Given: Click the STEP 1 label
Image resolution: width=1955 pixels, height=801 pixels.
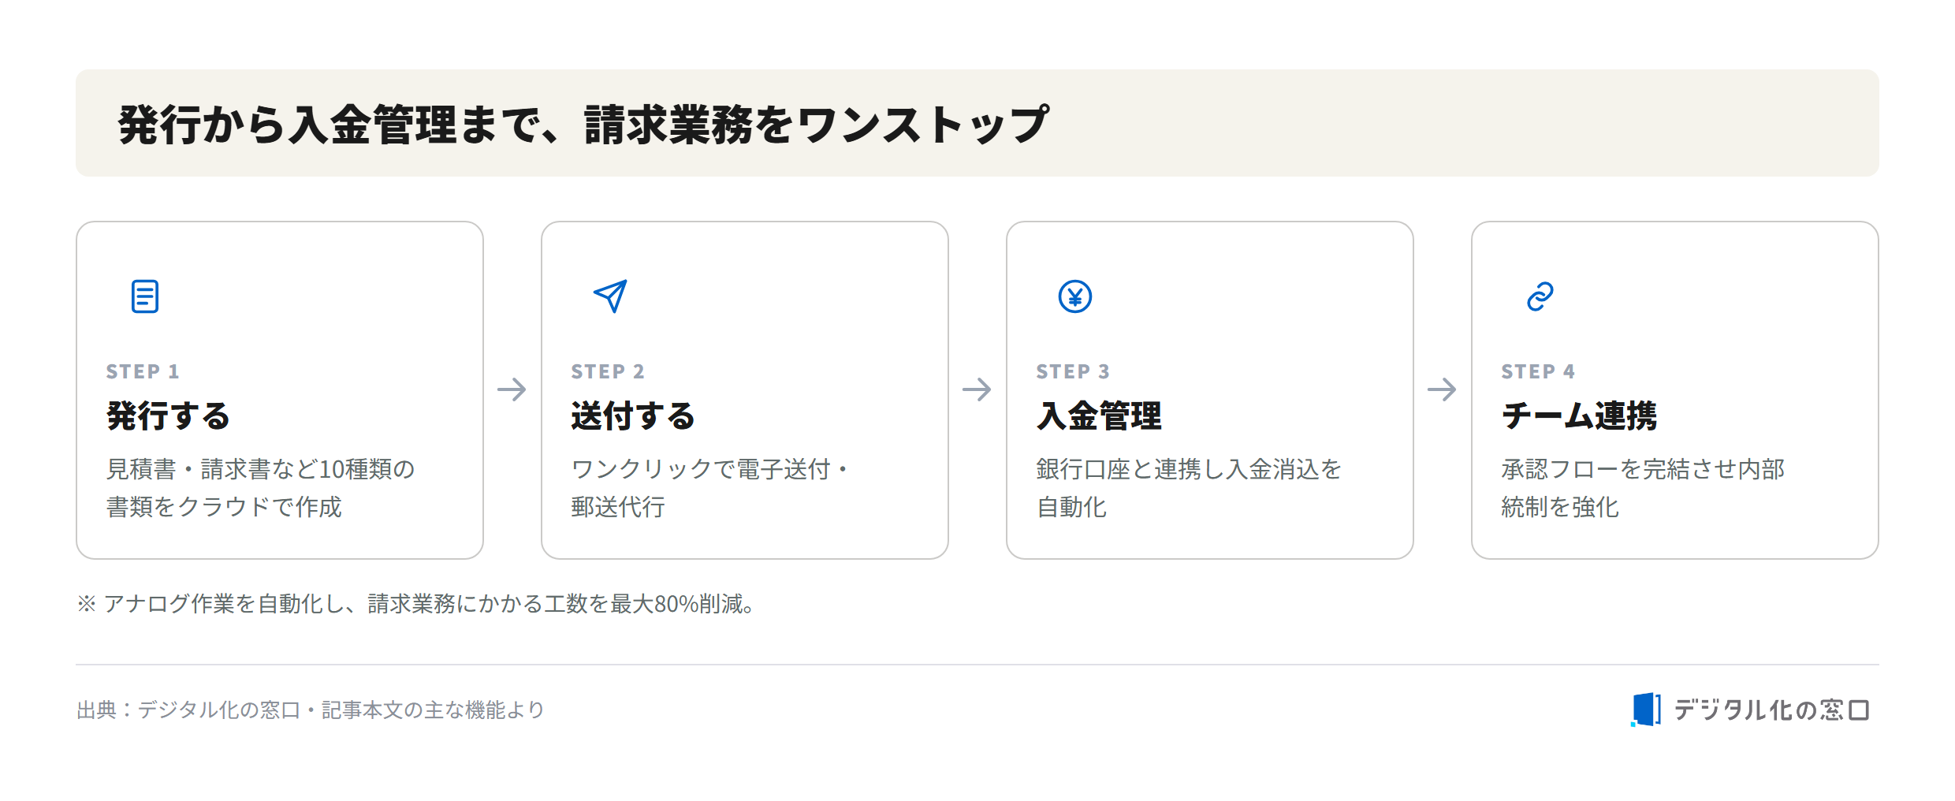Looking at the screenshot, I should click(x=143, y=371).
